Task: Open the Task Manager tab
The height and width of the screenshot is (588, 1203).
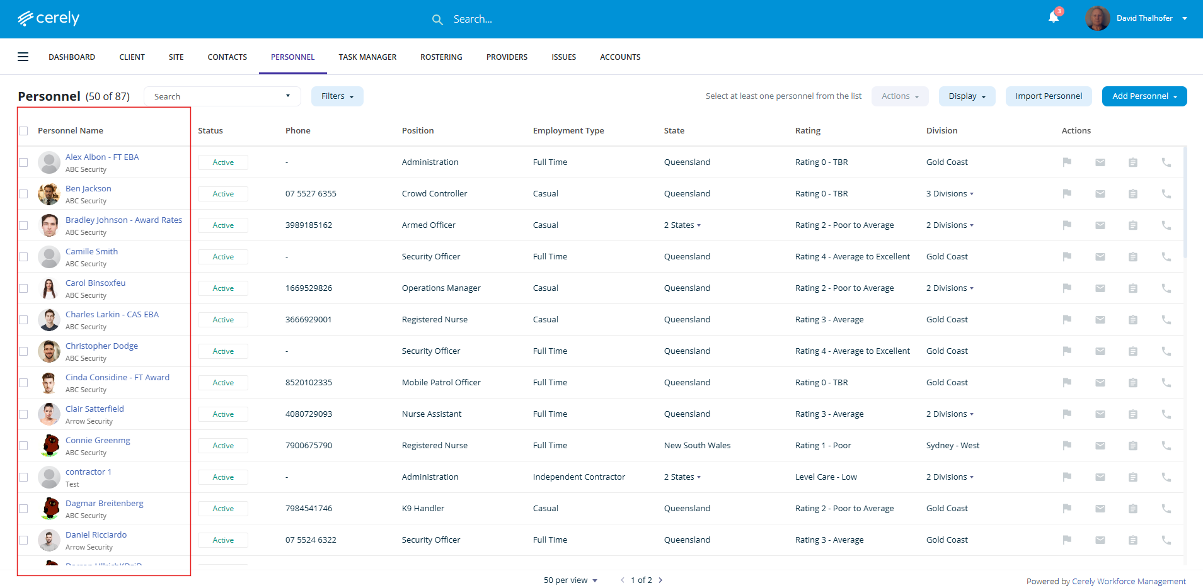Action: pyautogui.click(x=367, y=57)
